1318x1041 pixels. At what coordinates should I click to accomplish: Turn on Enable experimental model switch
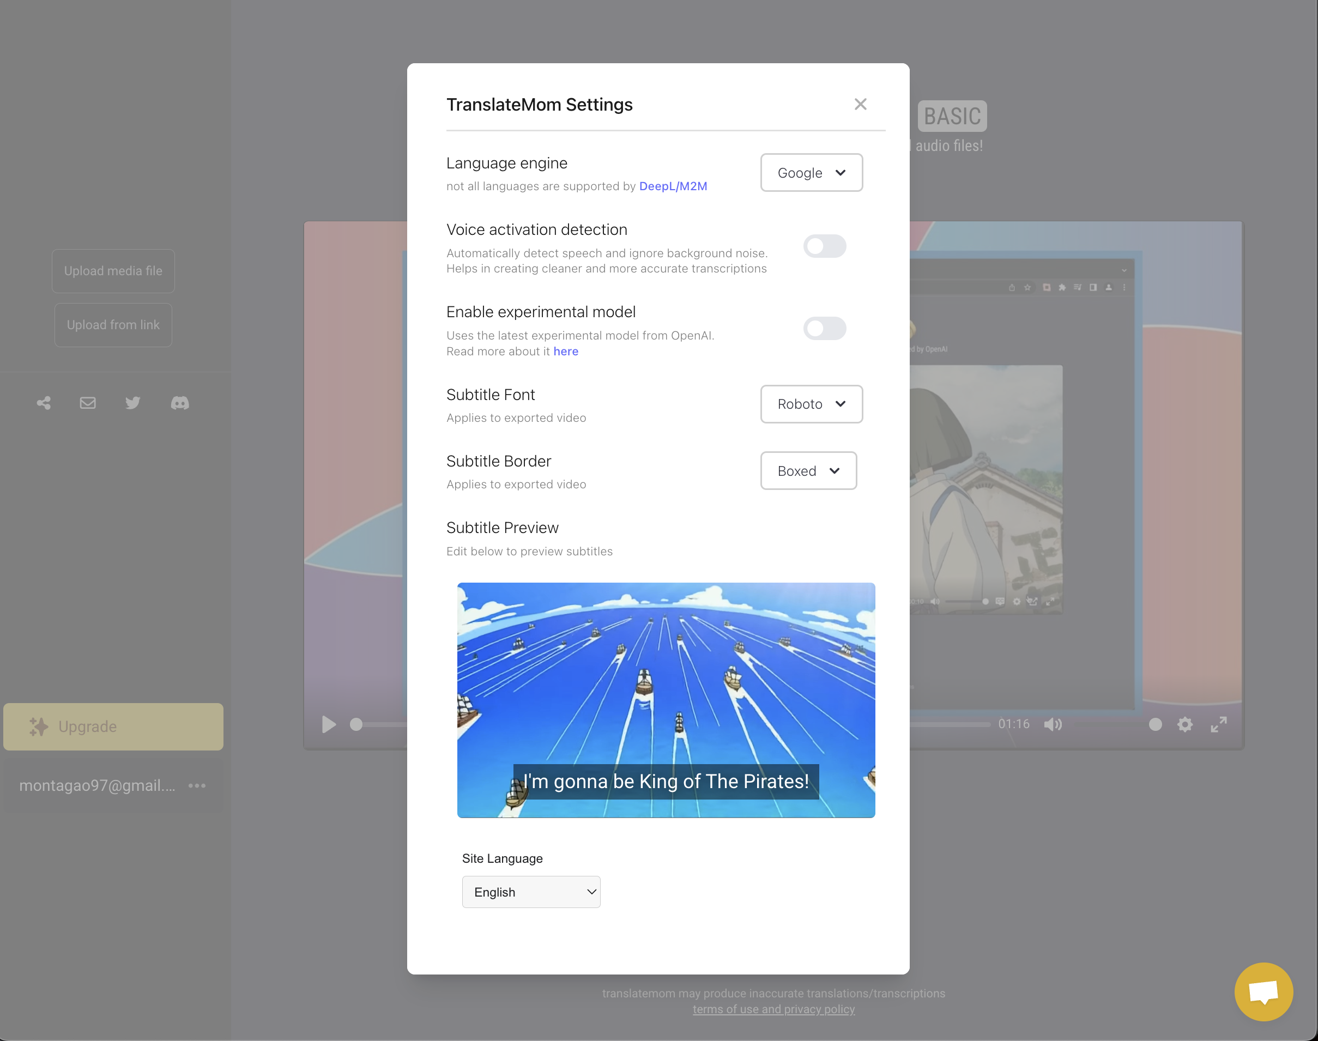(x=824, y=329)
